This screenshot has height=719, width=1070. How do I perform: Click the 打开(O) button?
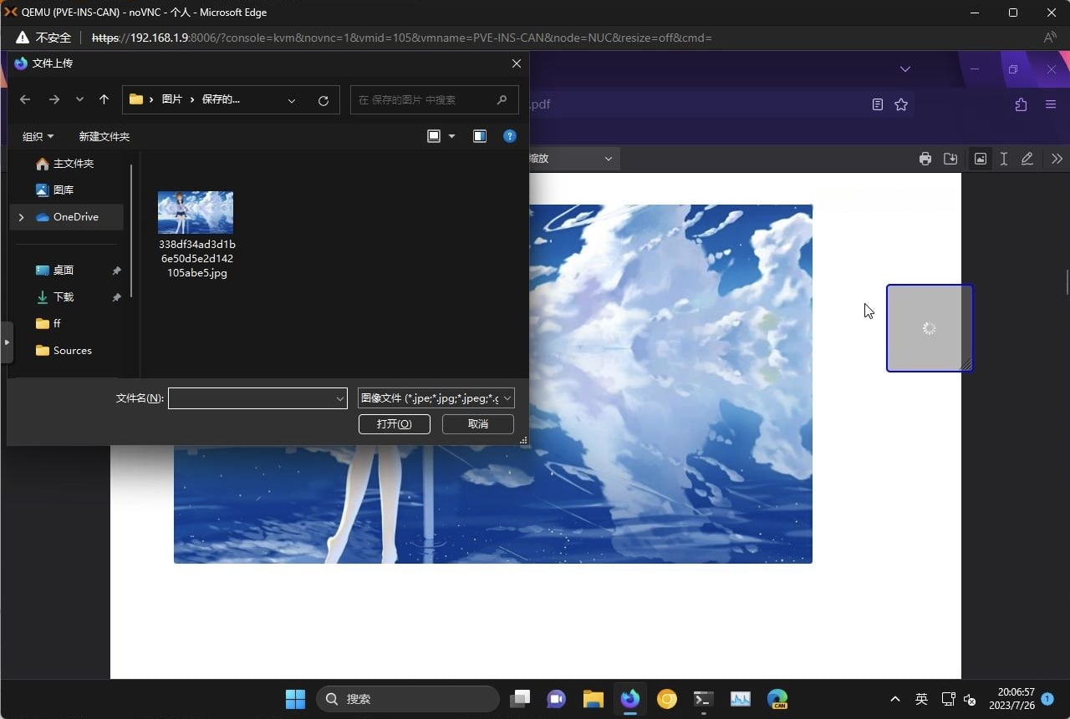coord(394,424)
